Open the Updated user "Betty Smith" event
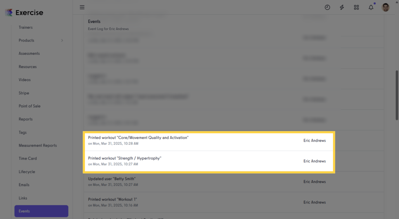 click(x=234, y=182)
